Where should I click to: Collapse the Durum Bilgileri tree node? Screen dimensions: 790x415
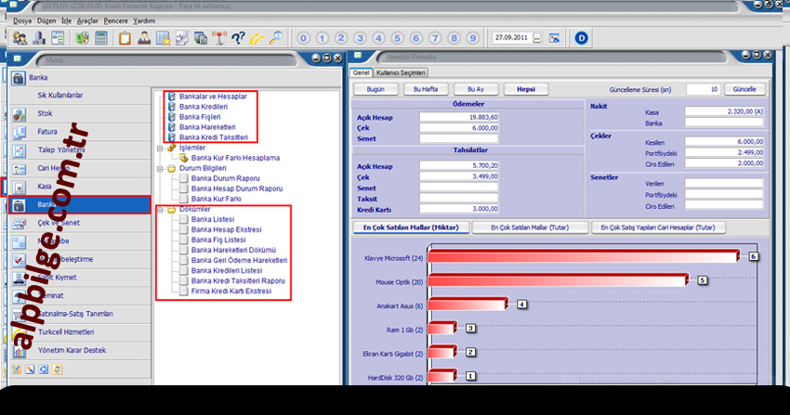(x=160, y=170)
